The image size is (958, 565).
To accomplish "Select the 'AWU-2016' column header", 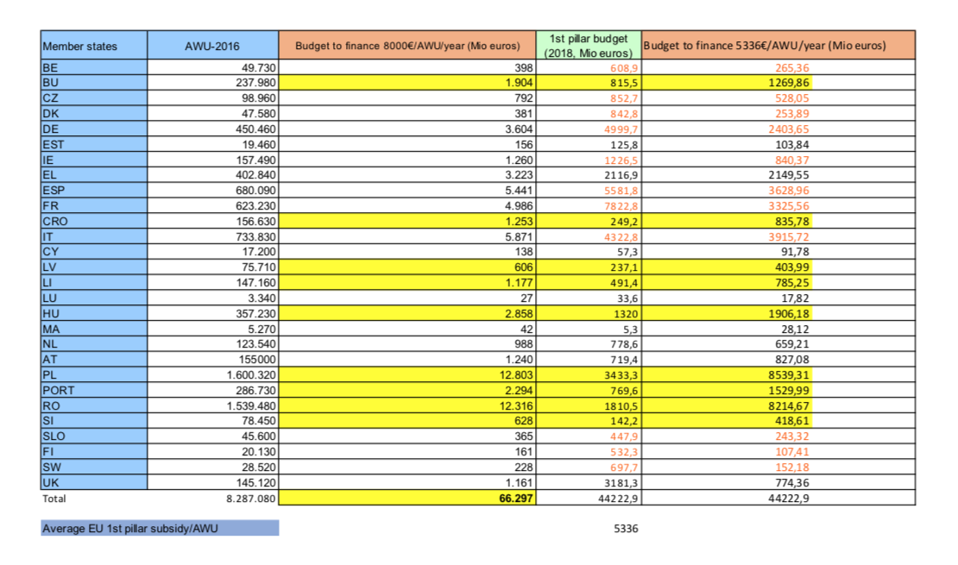I will 212,46.
